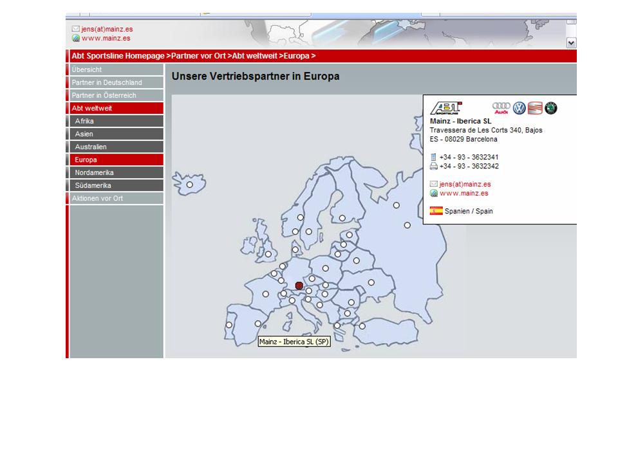Click the Volkswagen logo
The height and width of the screenshot is (463, 618).
tap(519, 108)
